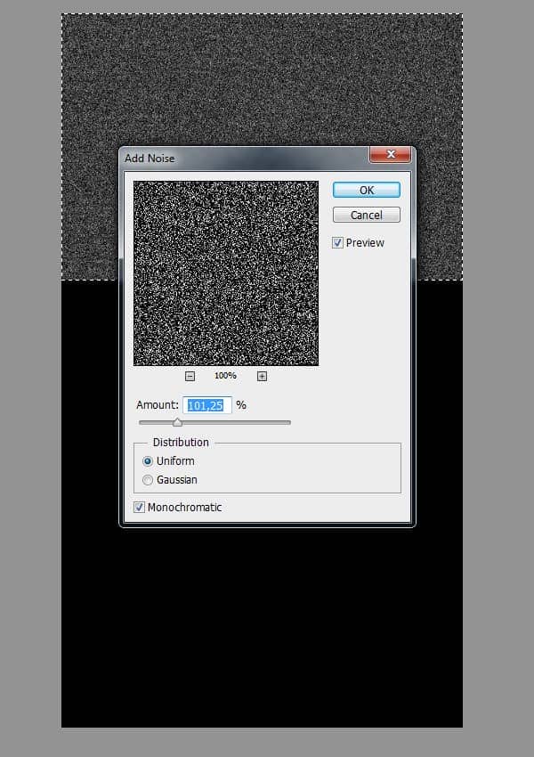Click the Amount slider handle
Screen dimensions: 534x757
pos(177,422)
